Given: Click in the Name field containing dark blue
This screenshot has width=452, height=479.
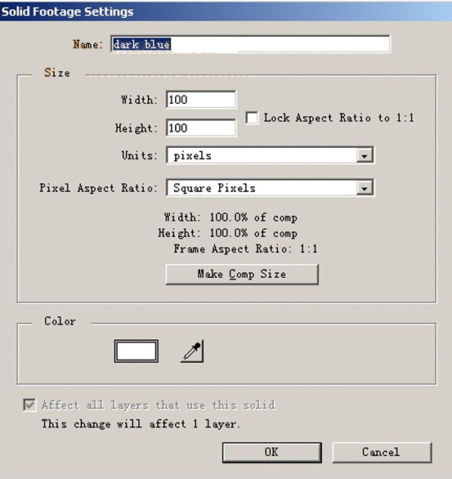Looking at the screenshot, I should point(250,44).
